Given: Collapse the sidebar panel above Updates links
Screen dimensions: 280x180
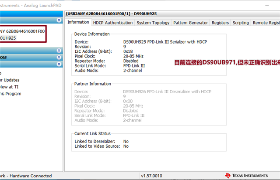Looking at the screenshot, I should coord(59,64).
